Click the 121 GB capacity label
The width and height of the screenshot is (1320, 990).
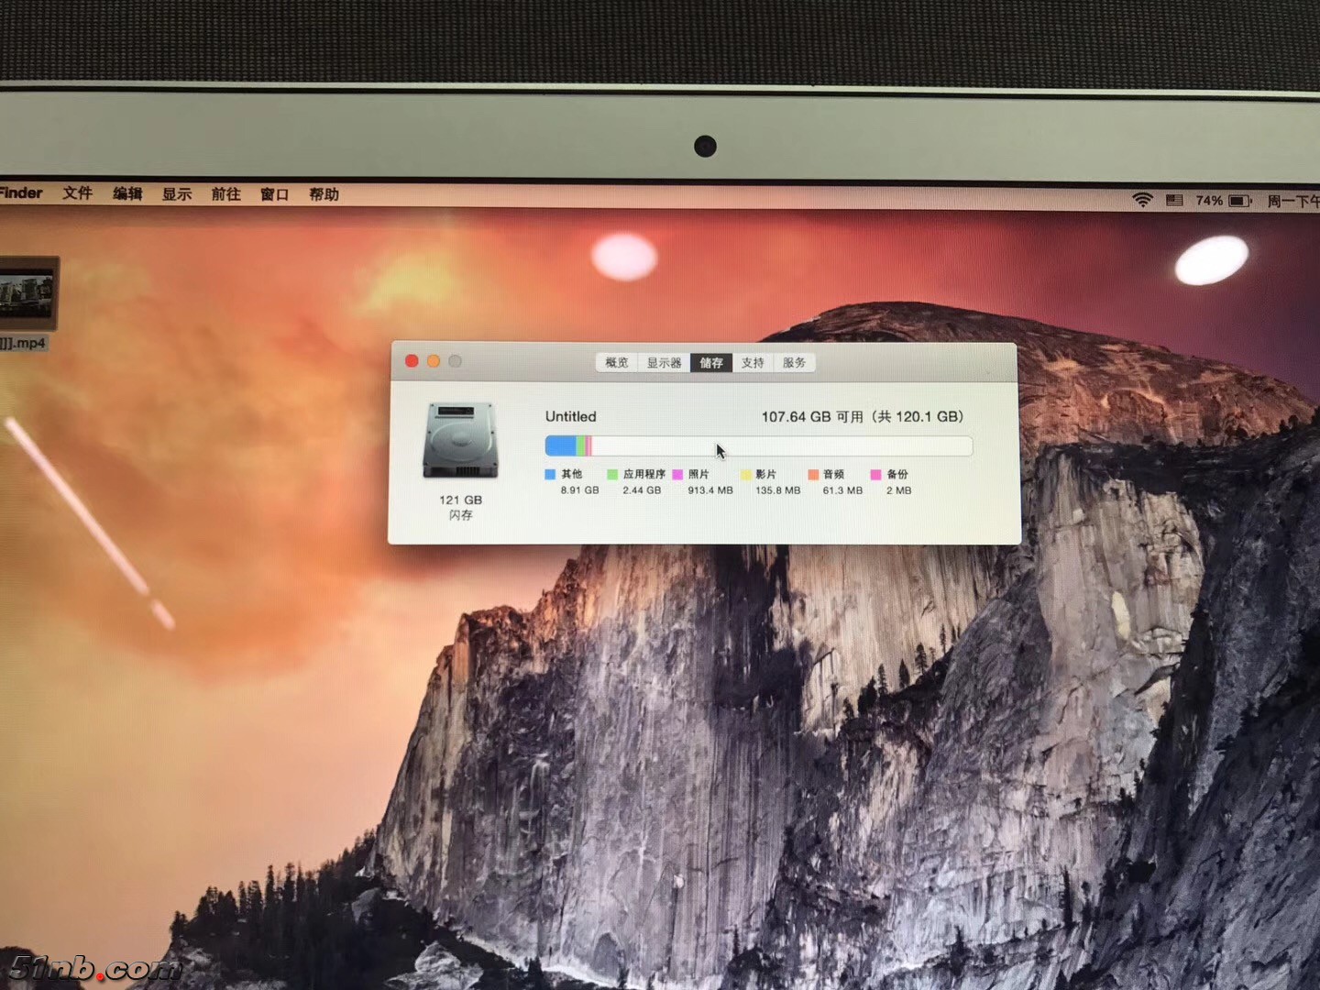click(460, 500)
